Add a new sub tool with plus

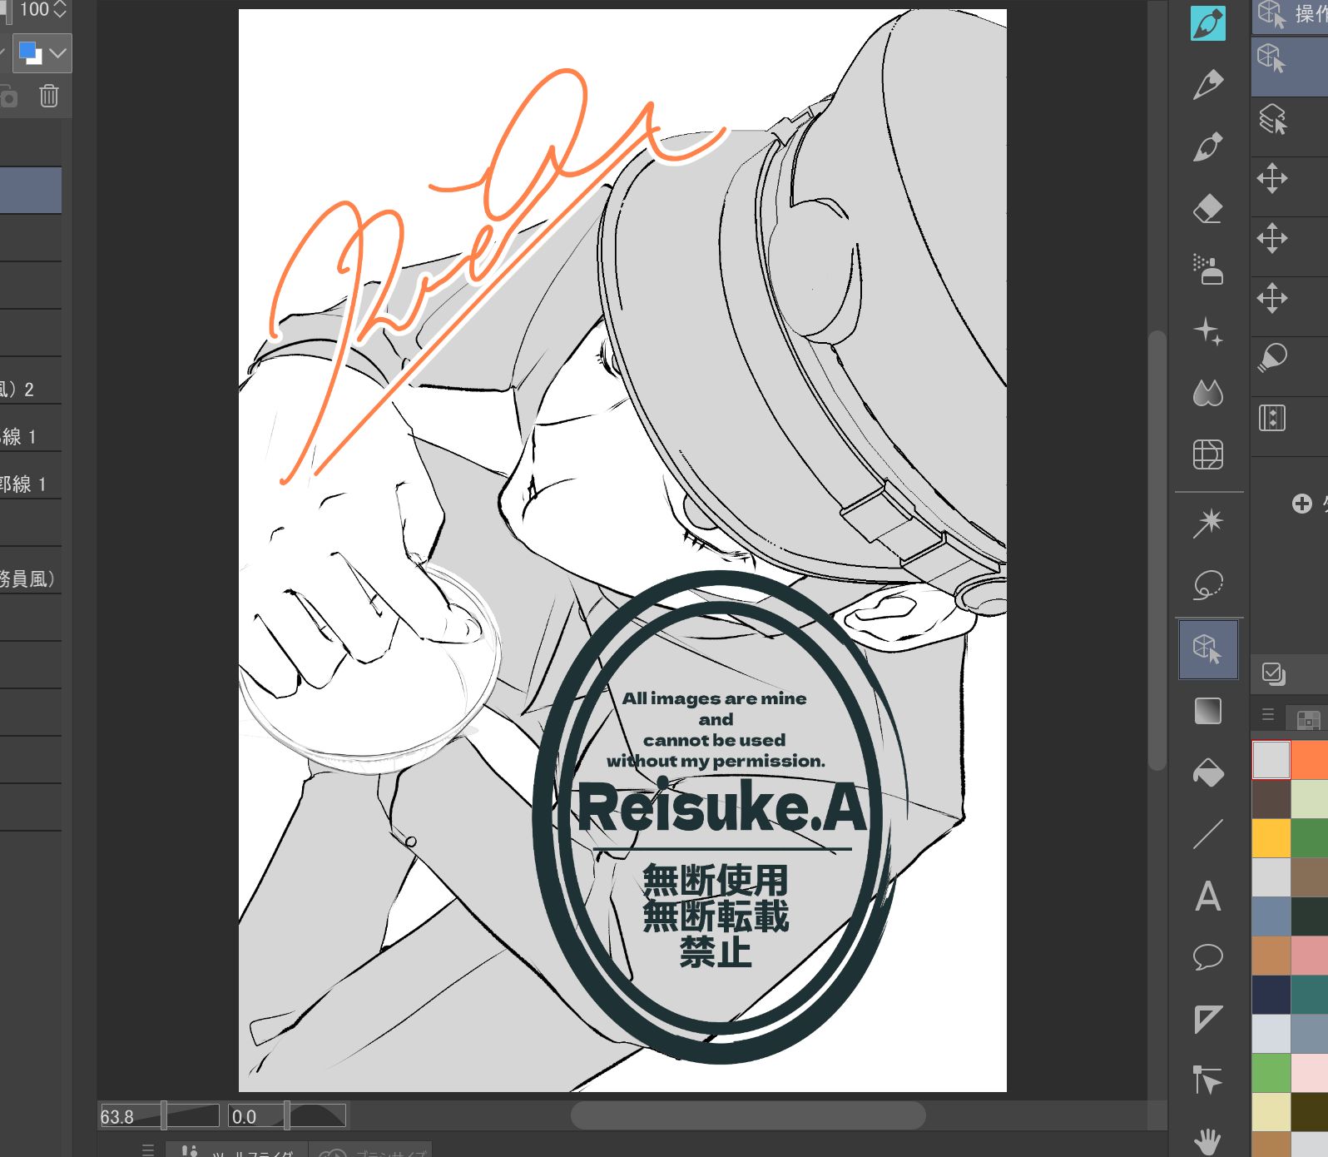click(x=1301, y=504)
